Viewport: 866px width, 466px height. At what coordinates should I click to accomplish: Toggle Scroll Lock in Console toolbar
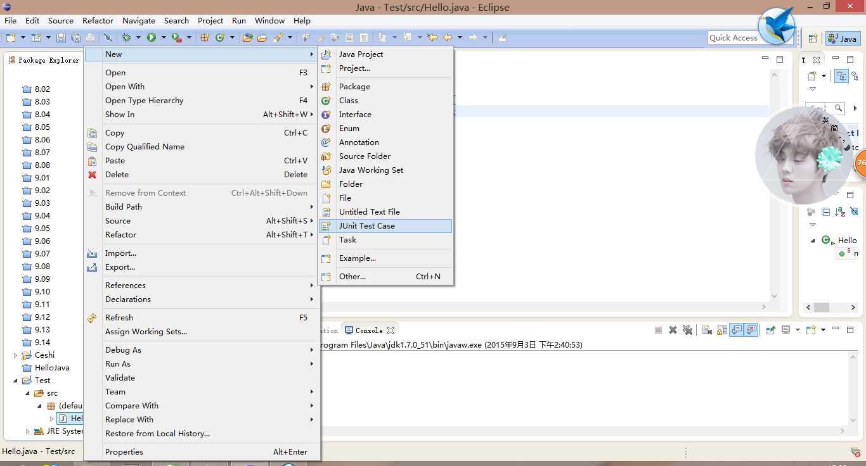point(722,330)
